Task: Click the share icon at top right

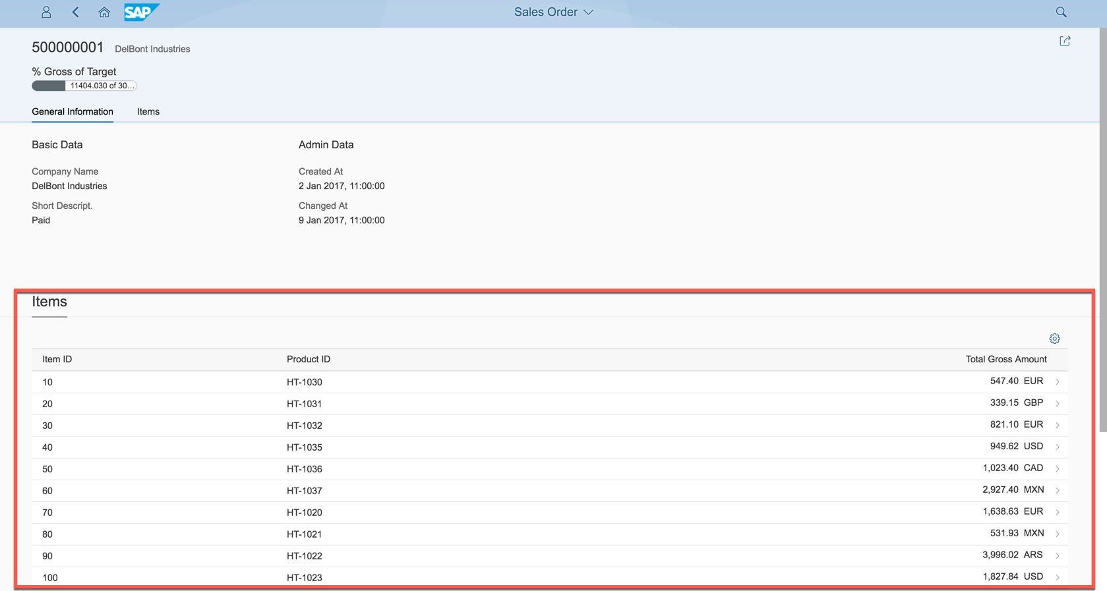Action: click(1065, 41)
